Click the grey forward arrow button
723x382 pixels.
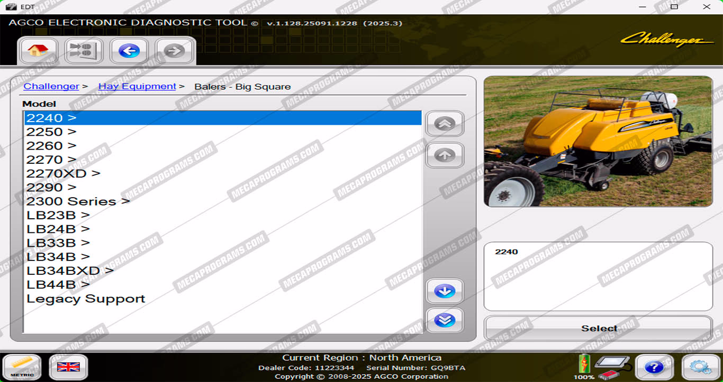tap(174, 51)
